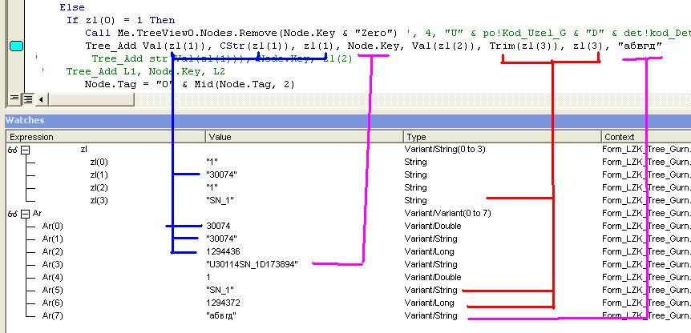Click the "Call Me.TreeView0.Nodes.Remove" code line
The height and width of the screenshot is (333, 691).
pyautogui.click(x=241, y=33)
